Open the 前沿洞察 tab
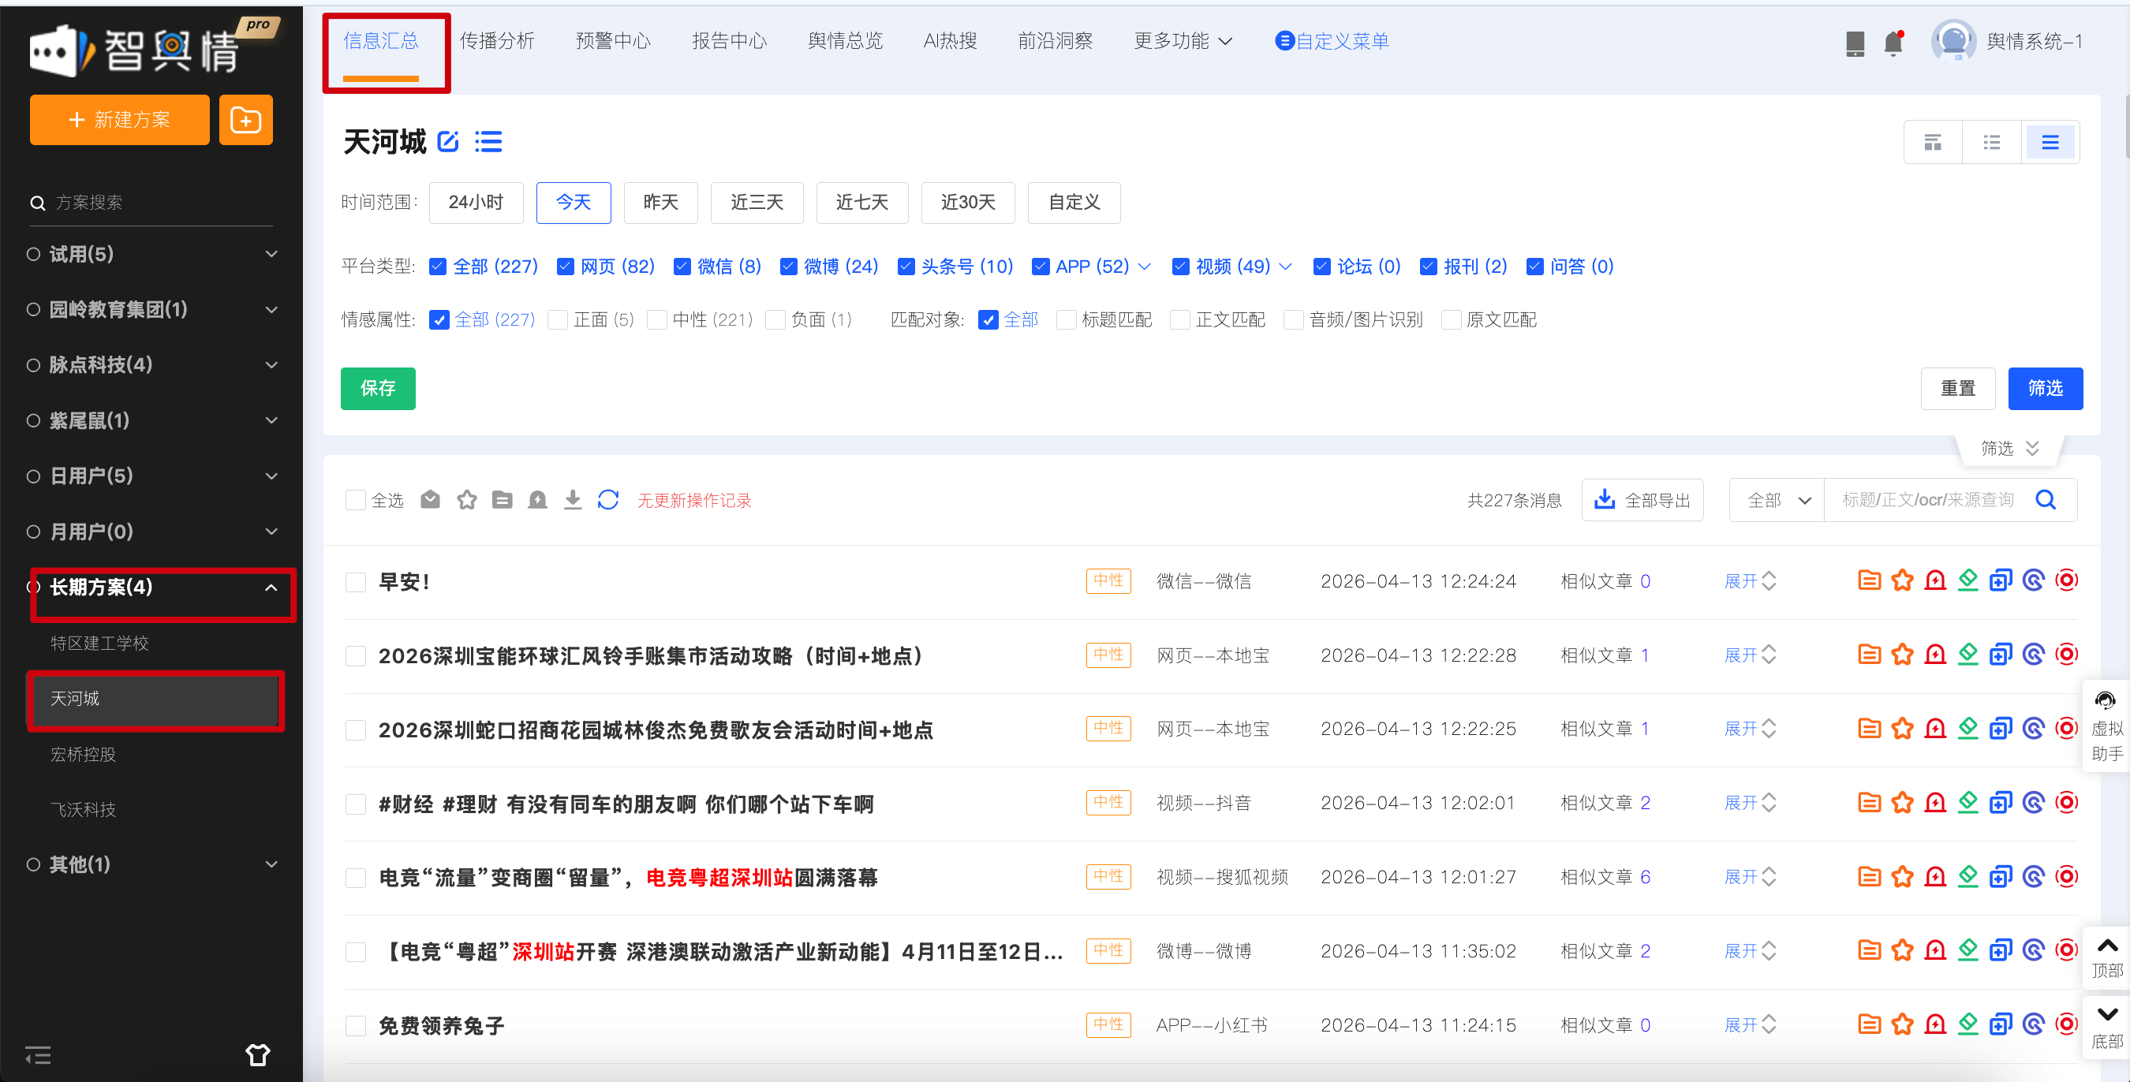The height and width of the screenshot is (1082, 2130). click(1055, 40)
